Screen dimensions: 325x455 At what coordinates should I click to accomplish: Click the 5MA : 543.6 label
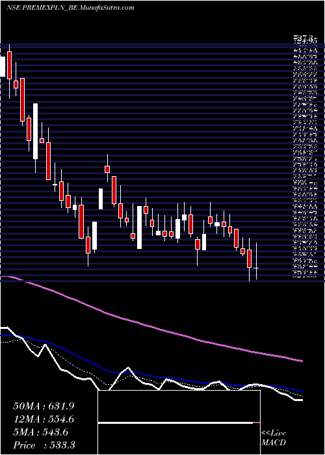(41, 432)
